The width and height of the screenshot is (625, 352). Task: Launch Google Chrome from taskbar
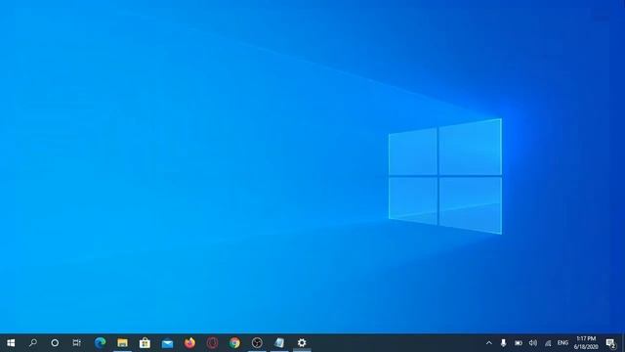pyautogui.click(x=234, y=343)
